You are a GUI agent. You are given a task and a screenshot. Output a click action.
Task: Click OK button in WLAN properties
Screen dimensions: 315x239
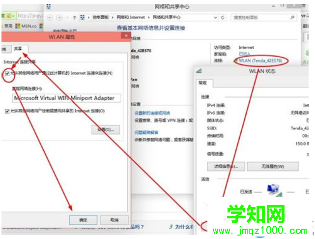[83, 220]
